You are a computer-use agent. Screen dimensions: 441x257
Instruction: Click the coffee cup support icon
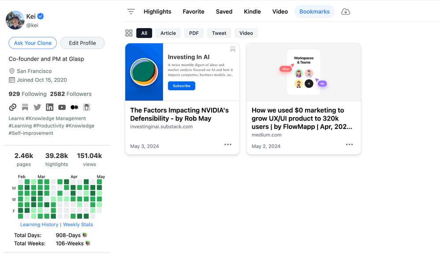(x=86, y=107)
